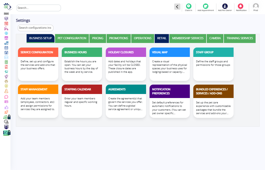Open the green checklist calendar sidebar icon
The height and width of the screenshot is (170, 265).
tap(6, 62)
